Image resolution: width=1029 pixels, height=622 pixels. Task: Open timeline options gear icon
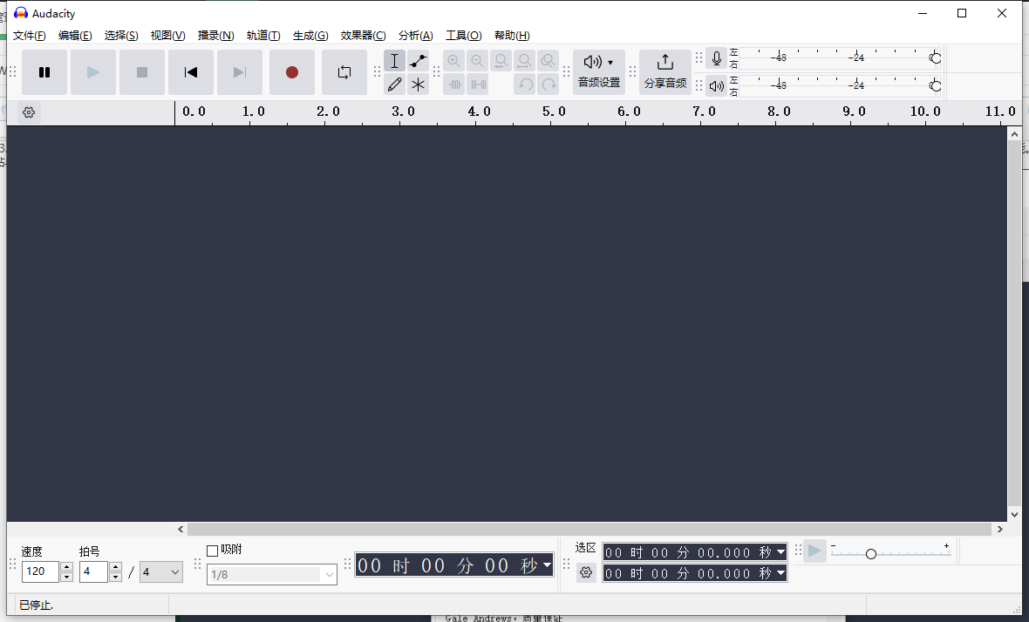(29, 112)
